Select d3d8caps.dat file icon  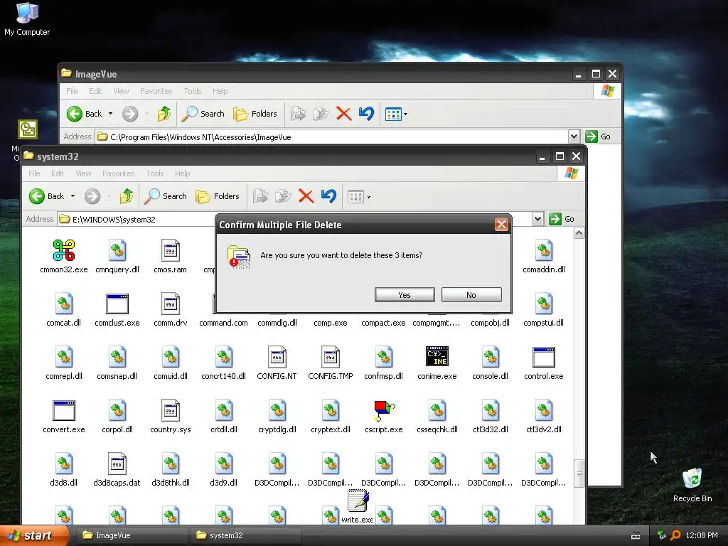click(x=117, y=464)
